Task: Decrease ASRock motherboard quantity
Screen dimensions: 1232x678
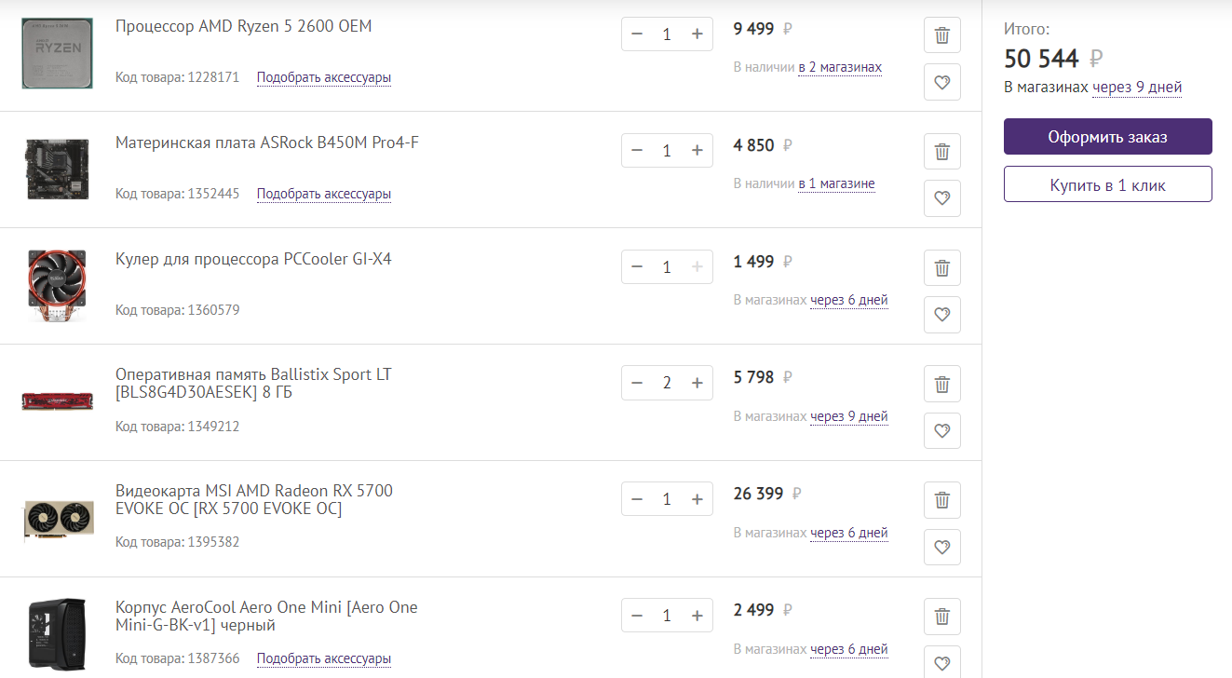Action: click(x=637, y=150)
